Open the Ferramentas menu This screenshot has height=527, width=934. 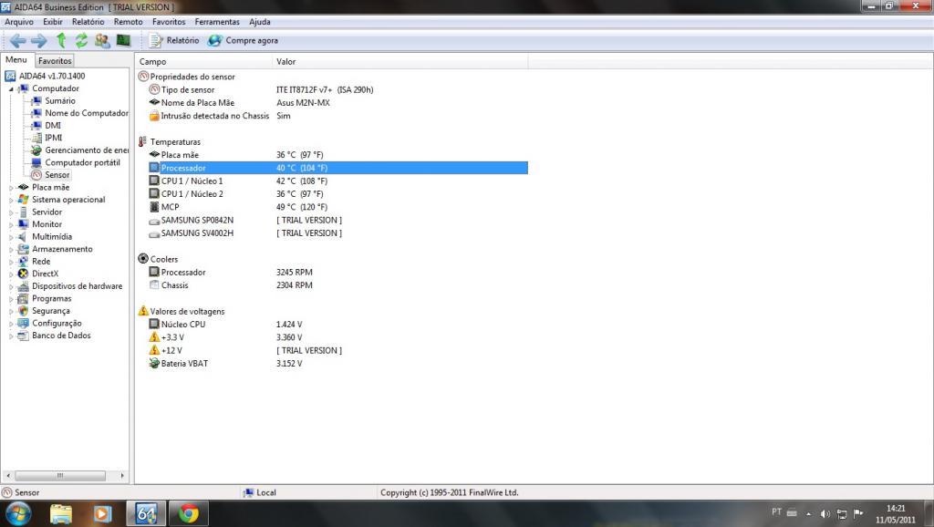pos(217,22)
